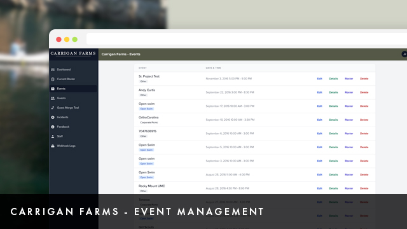
Task: Delete the August 28 Open Swim event
Action: tap(364, 175)
